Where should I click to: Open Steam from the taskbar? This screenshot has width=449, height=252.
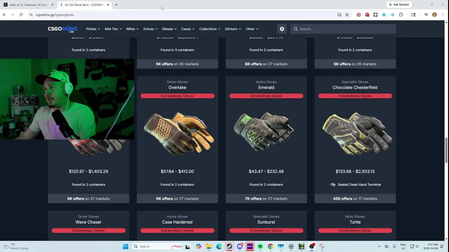[229, 246]
